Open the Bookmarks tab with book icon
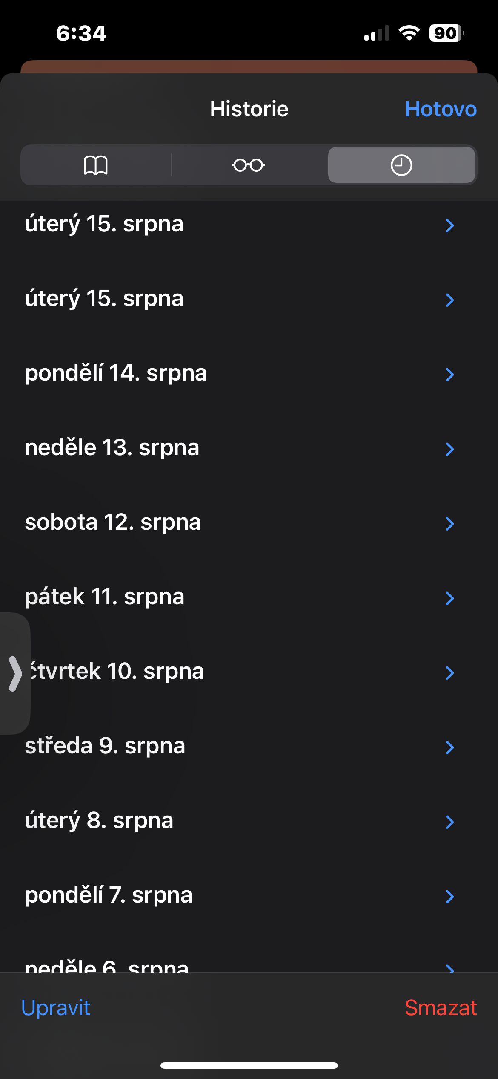This screenshot has width=498, height=1079. (96, 165)
